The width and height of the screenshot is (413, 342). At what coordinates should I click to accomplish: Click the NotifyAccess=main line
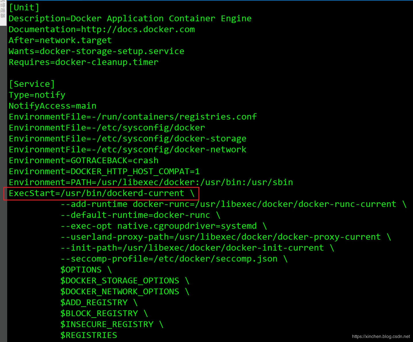53,106
